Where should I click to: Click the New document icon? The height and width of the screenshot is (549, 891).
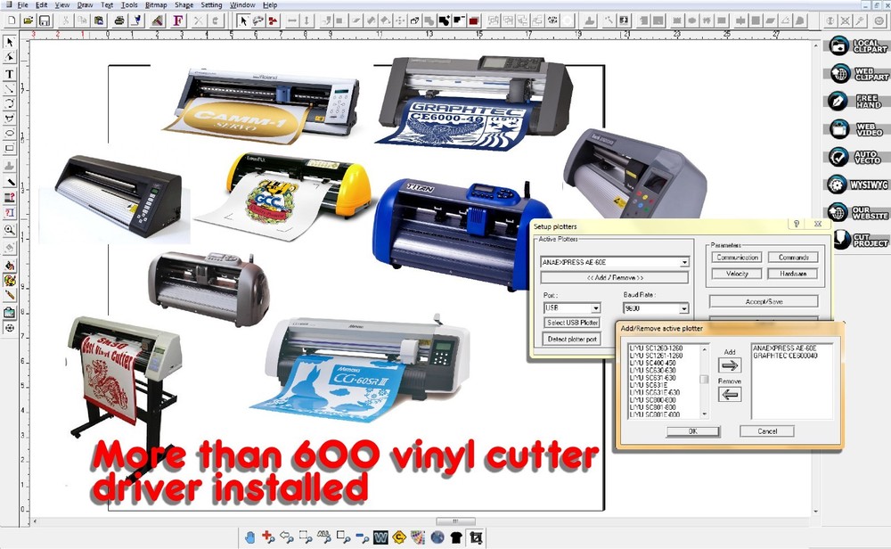[12, 21]
